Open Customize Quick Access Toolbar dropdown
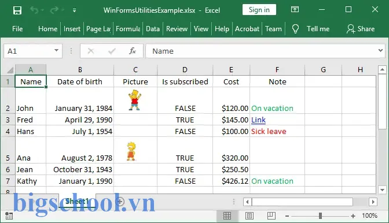 pos(74,10)
